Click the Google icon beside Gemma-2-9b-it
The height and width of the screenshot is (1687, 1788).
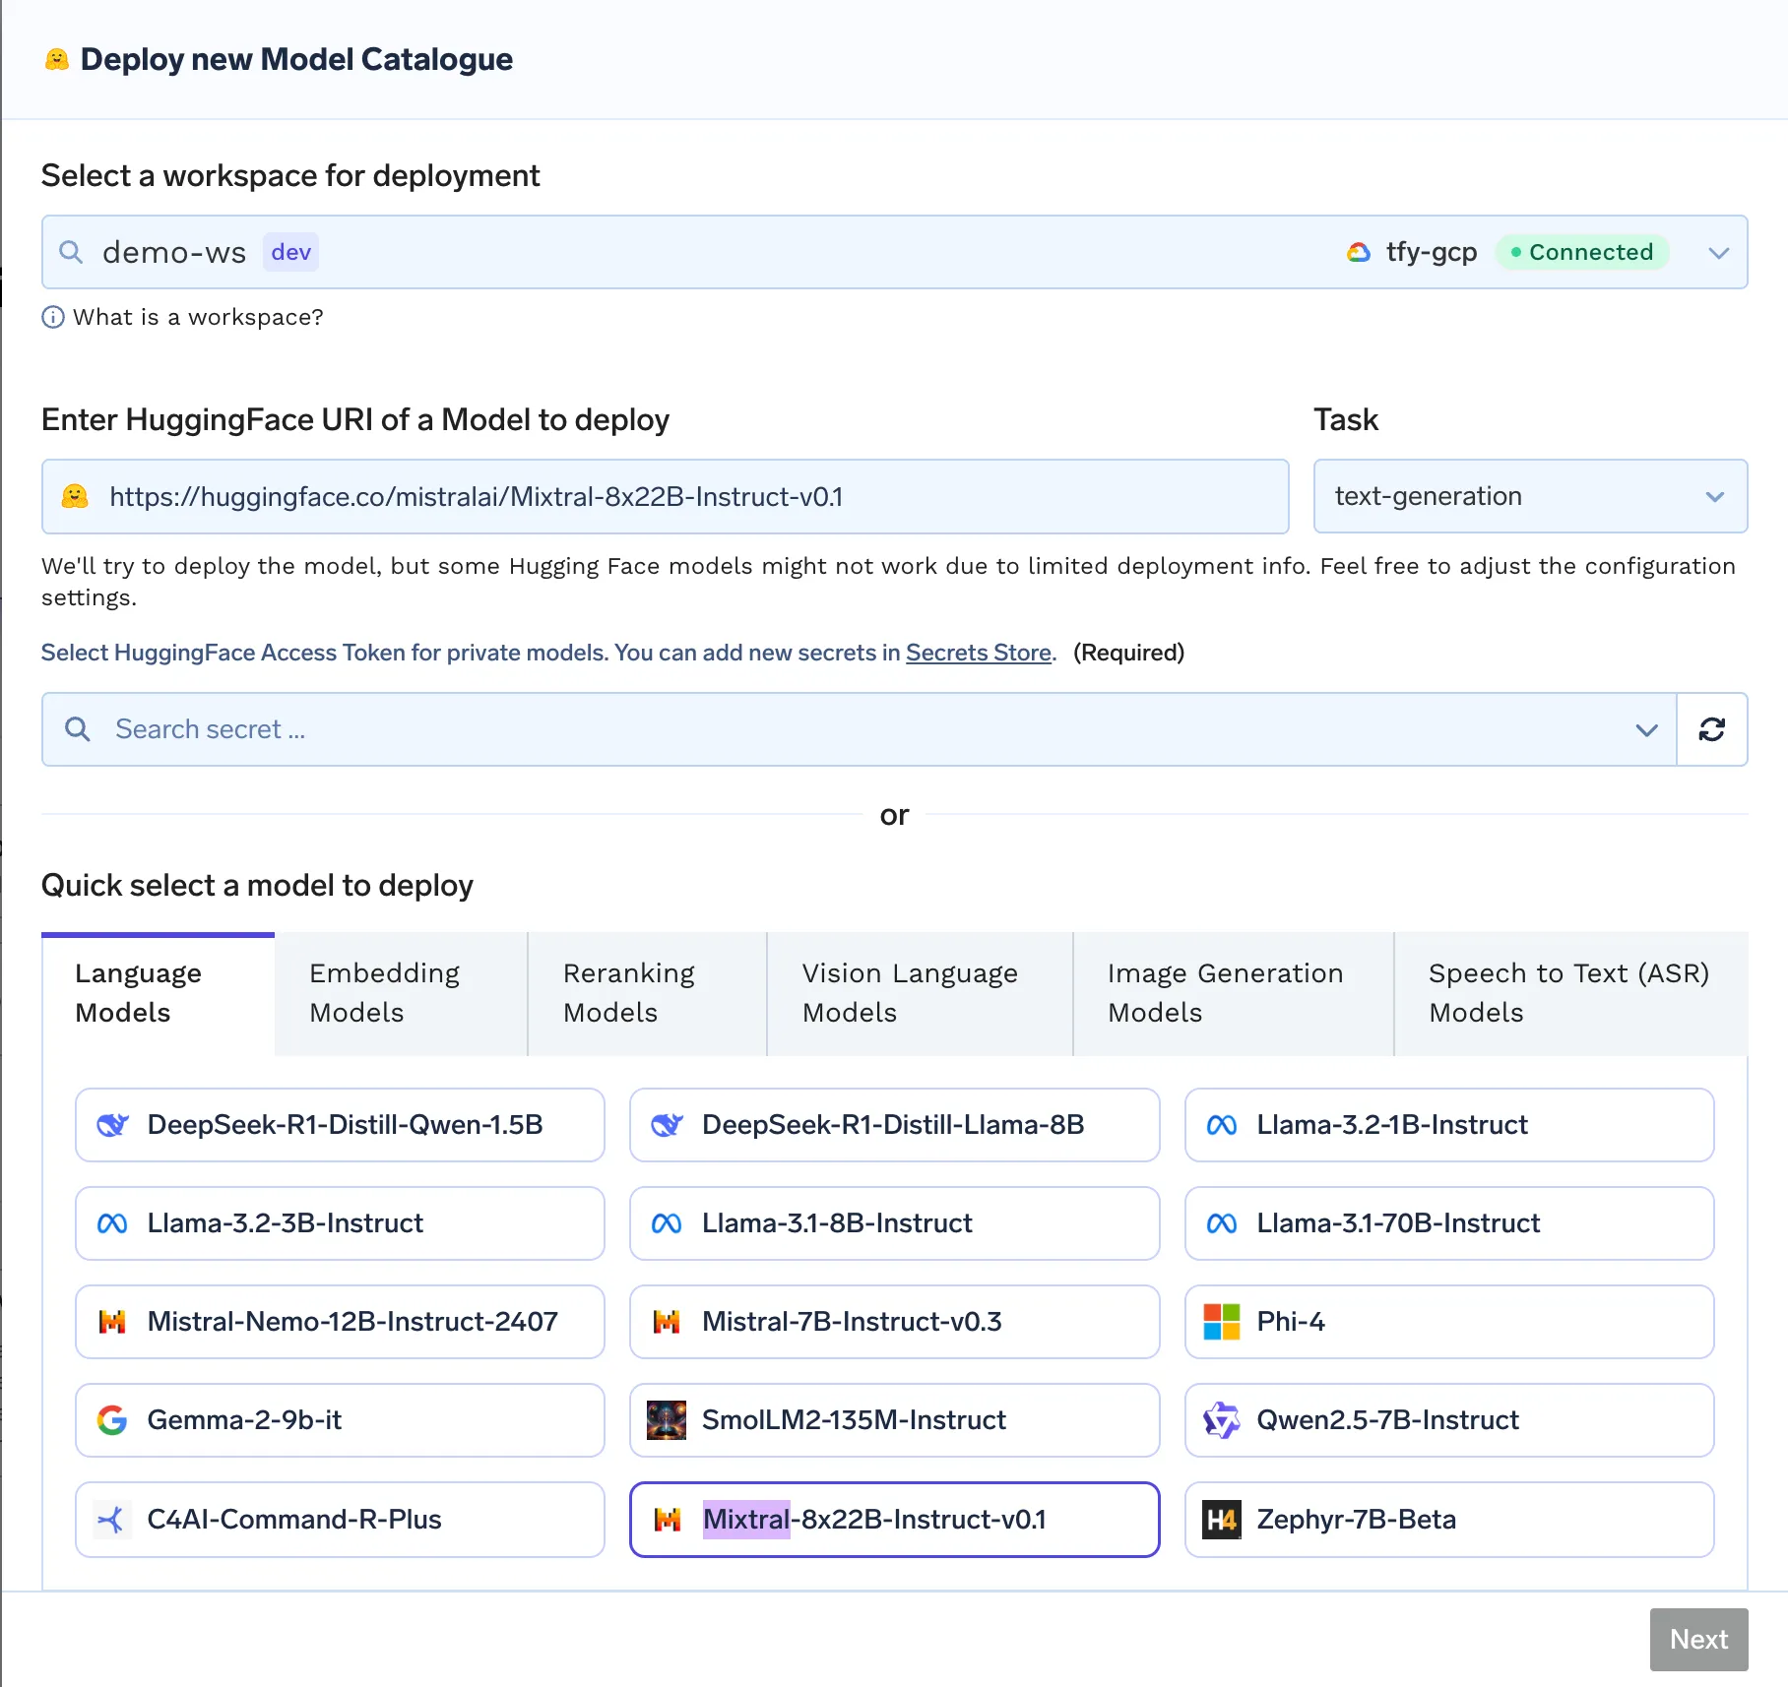point(113,1420)
